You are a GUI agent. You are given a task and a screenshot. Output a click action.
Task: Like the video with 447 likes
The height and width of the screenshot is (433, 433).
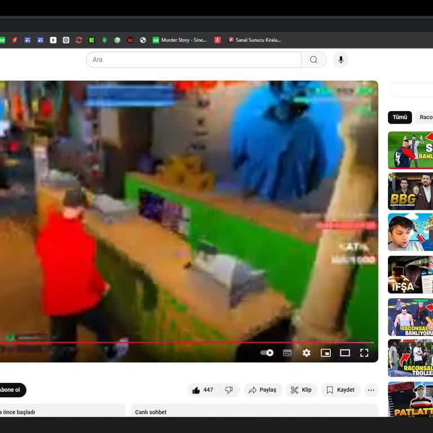[203, 390]
